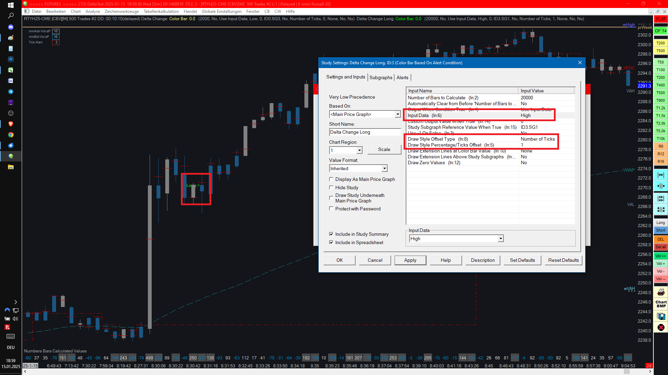This screenshot has height=375, width=668.
Task: Open Discord from the taskbar
Action: [11, 27]
